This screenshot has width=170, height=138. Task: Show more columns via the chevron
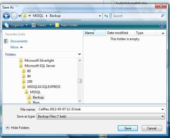163,33
